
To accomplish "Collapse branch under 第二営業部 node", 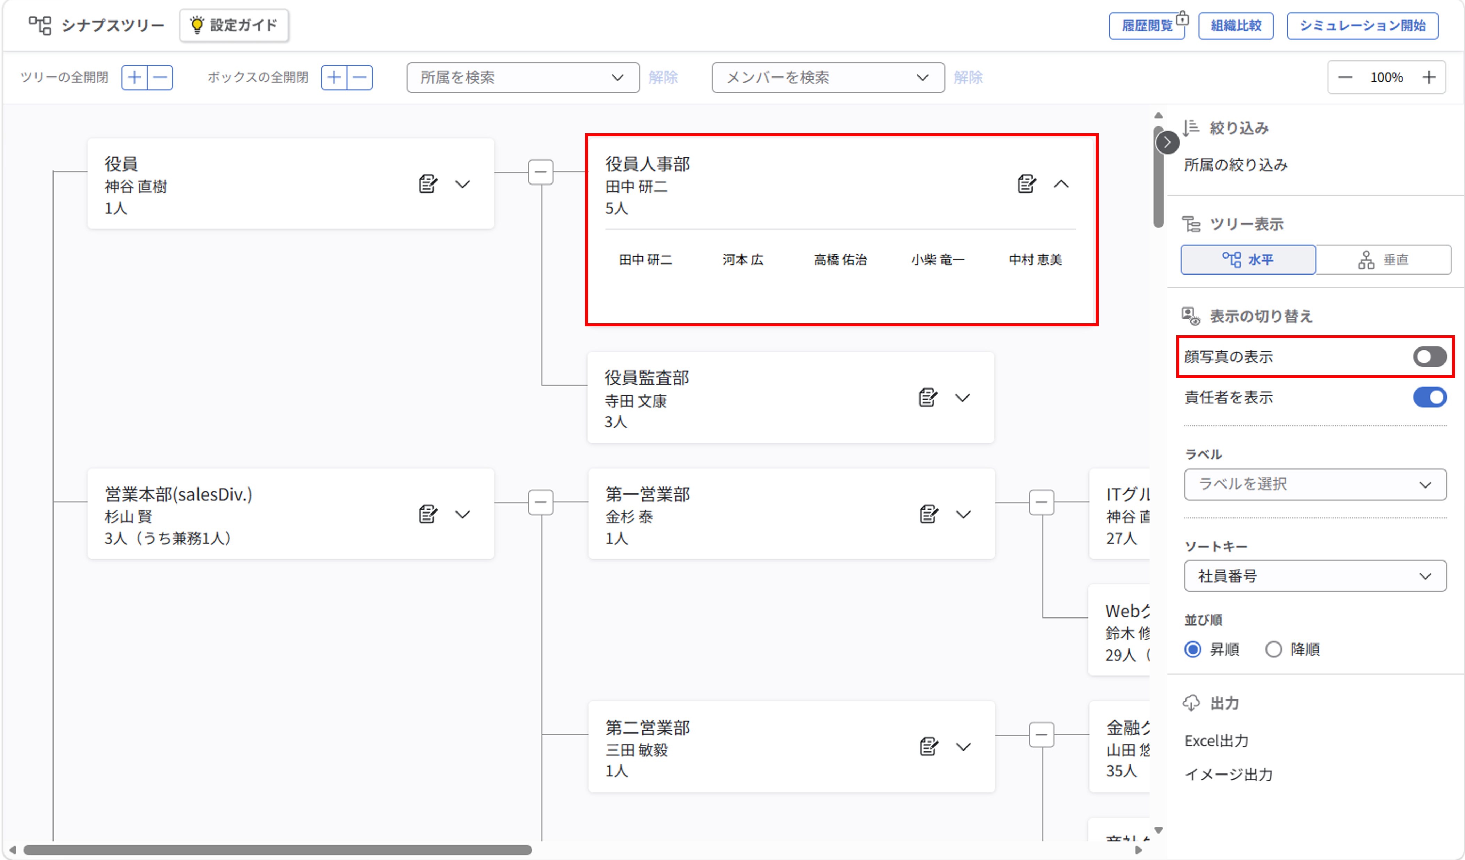I will (x=1042, y=735).
